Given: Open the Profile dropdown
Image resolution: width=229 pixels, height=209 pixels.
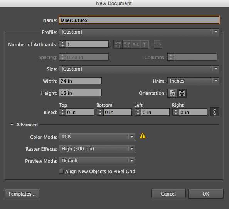Looking at the screenshot, I should [x=139, y=32].
